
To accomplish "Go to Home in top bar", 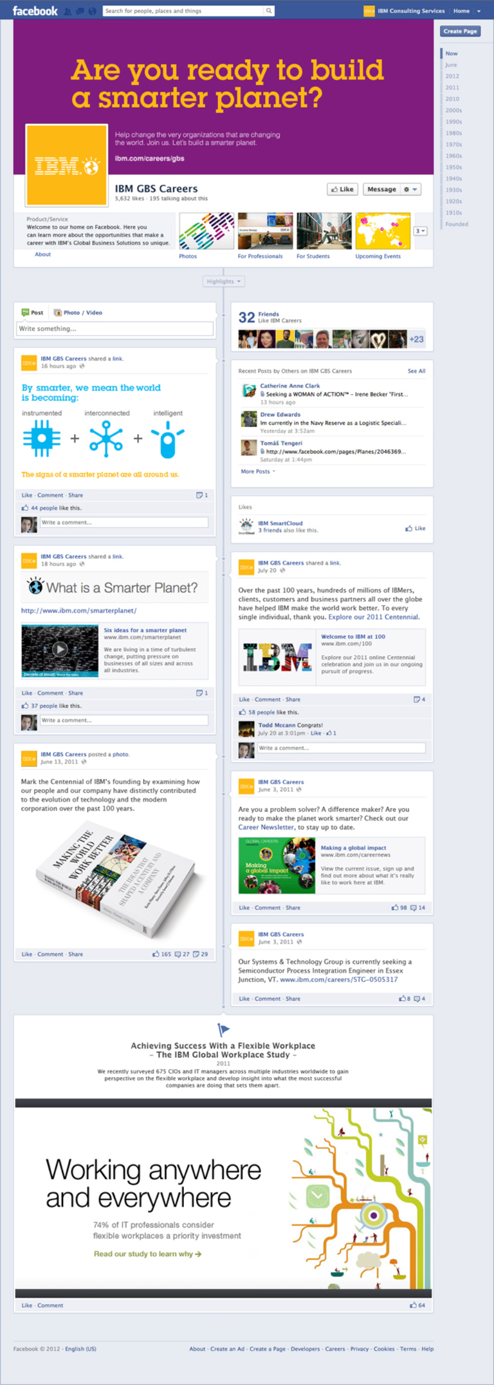I will coord(461,11).
